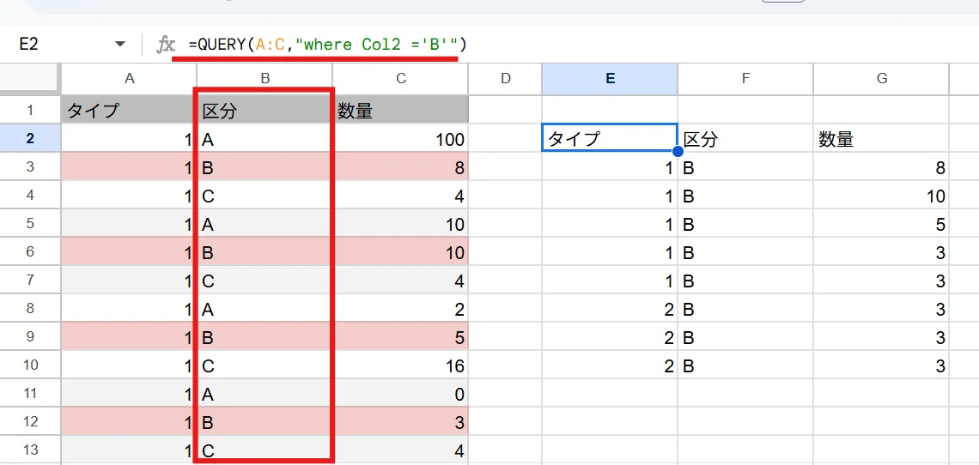This screenshot has height=465, width=979.
Task: Select the cell with 2 in column C
Action: coord(401,308)
